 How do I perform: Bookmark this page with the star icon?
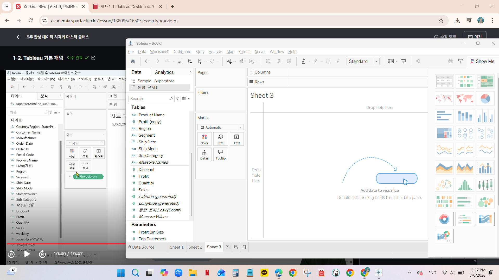click(441, 21)
